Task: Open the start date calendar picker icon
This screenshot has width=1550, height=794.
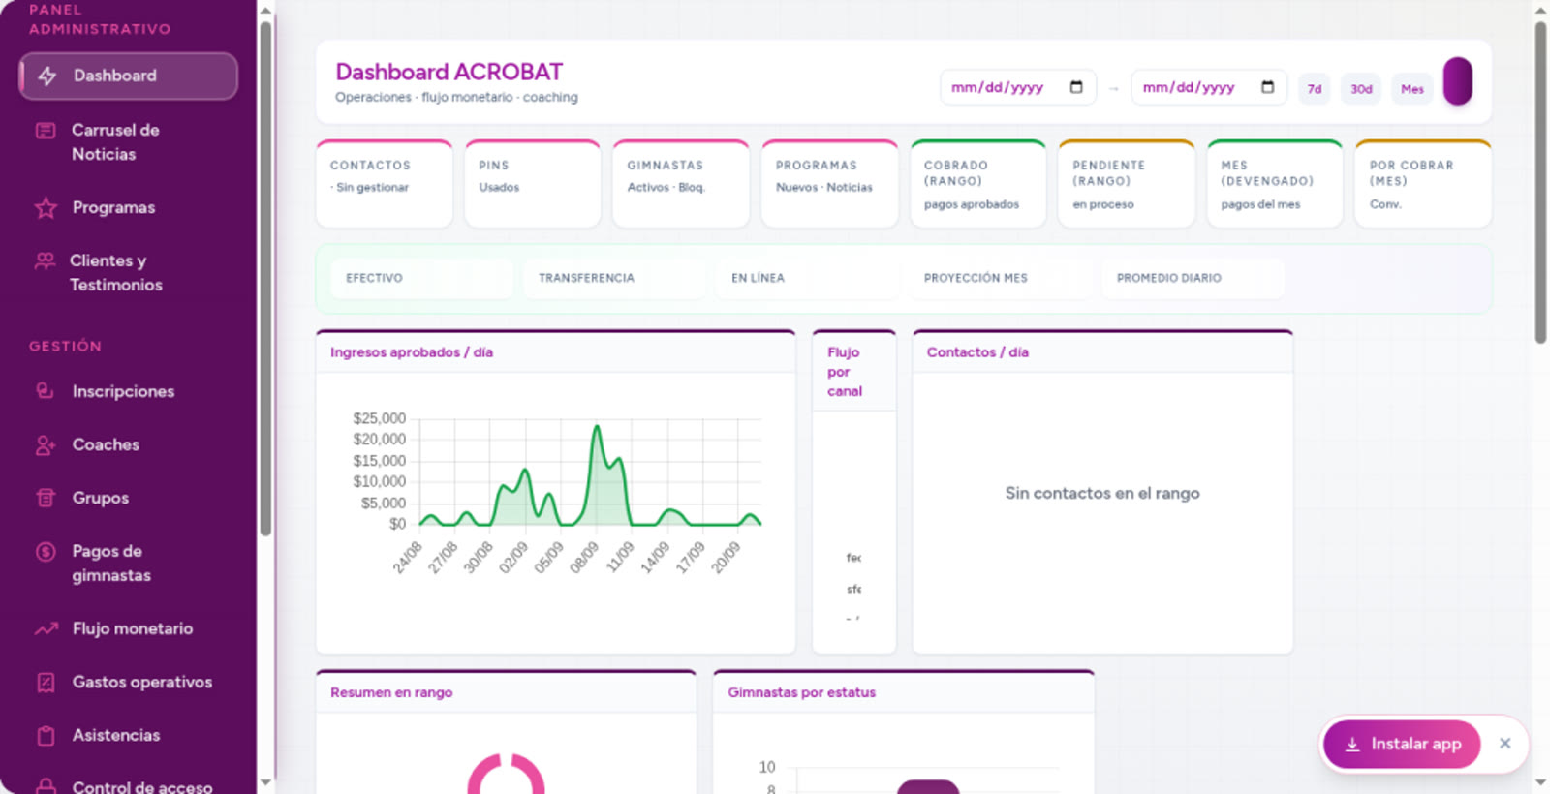Action: pos(1076,87)
